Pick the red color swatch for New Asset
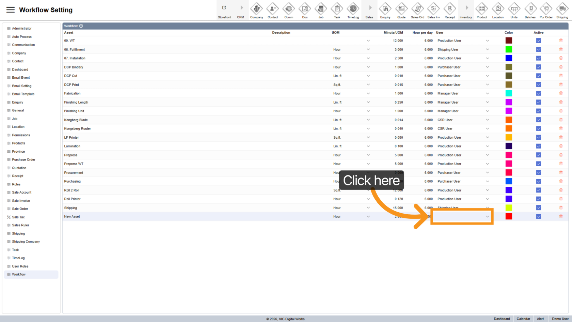The height and width of the screenshot is (322, 572). point(509,216)
